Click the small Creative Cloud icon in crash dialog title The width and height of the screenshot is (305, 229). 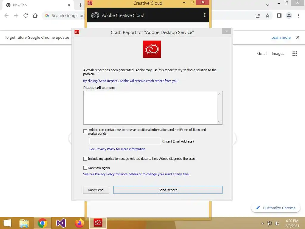77,32
